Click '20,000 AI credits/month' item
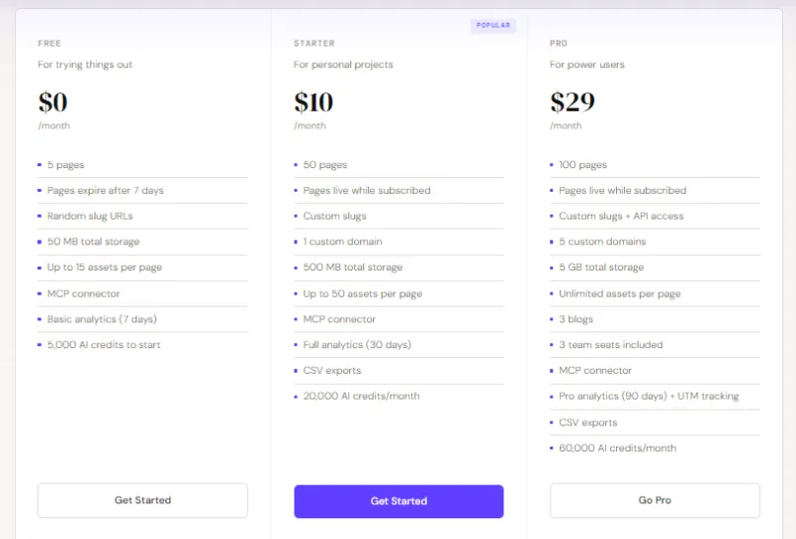Viewport: 796px width, 539px height. [x=361, y=396]
